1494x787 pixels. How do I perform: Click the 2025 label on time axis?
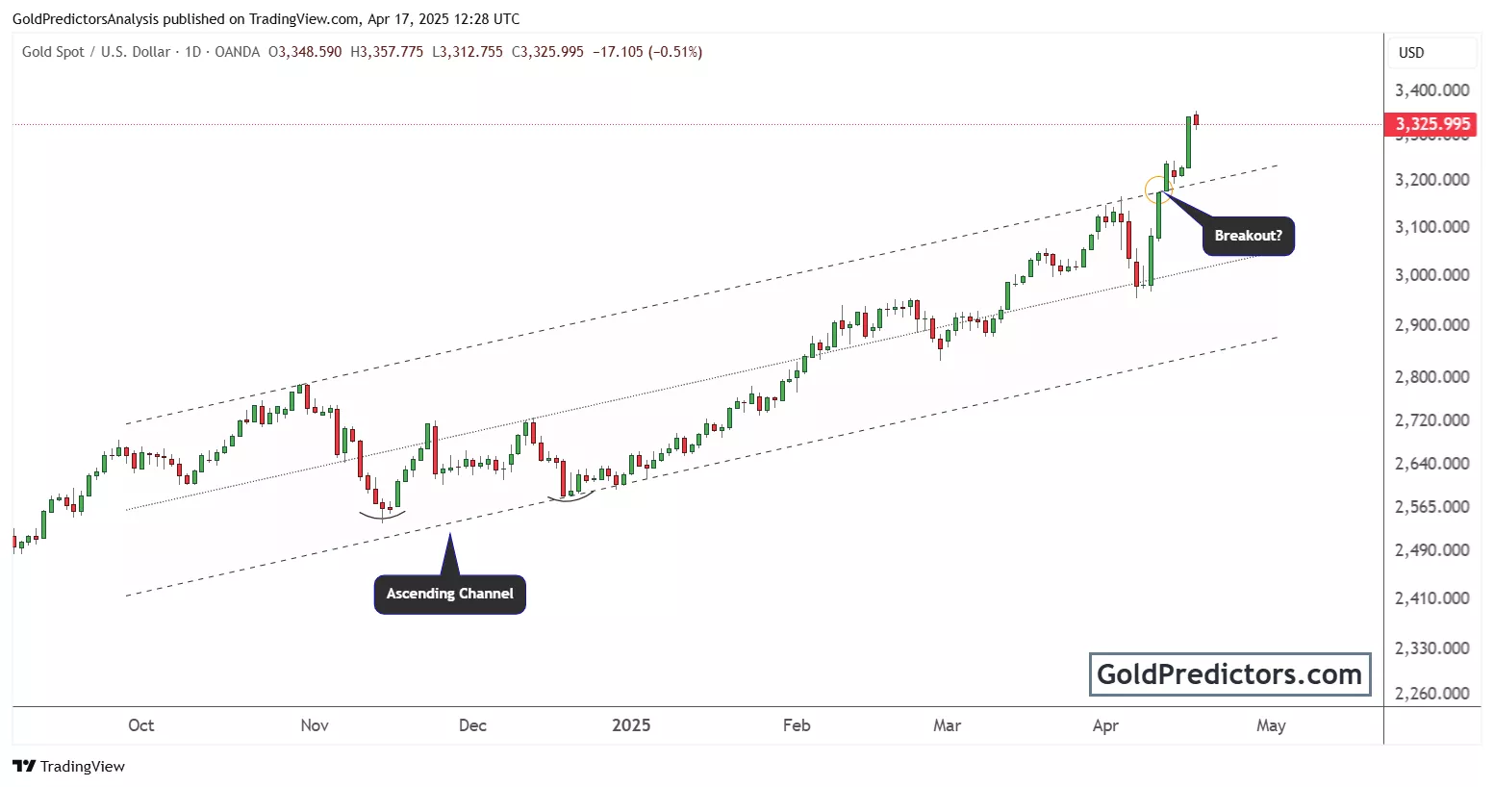[x=631, y=725]
